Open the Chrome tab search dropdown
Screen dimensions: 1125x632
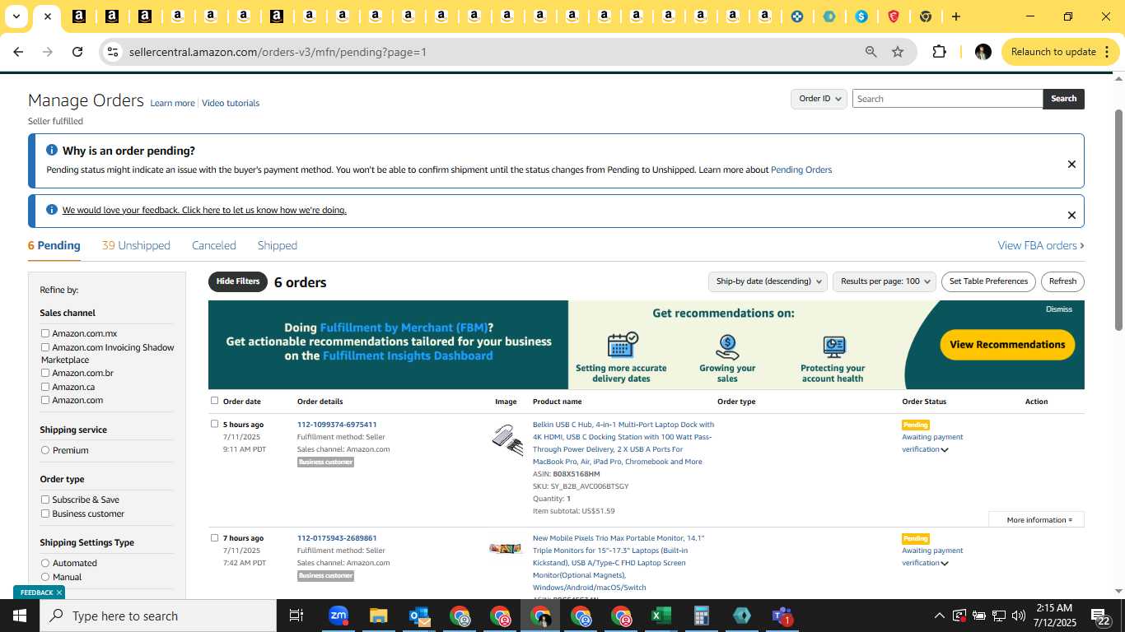coord(16,16)
